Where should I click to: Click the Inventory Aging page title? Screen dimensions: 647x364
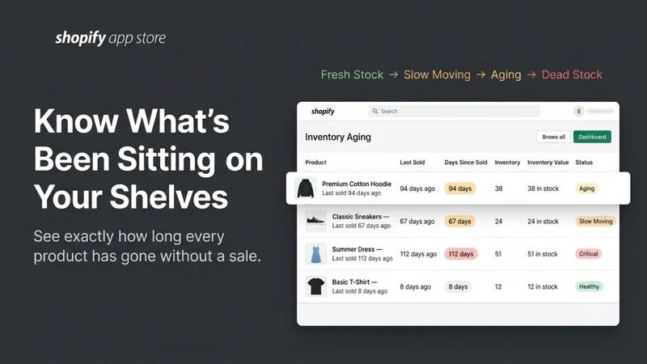pos(338,137)
